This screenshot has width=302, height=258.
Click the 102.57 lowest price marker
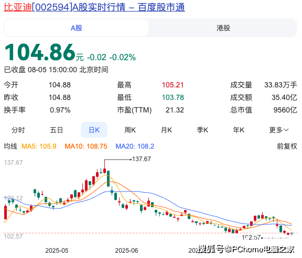251,238
